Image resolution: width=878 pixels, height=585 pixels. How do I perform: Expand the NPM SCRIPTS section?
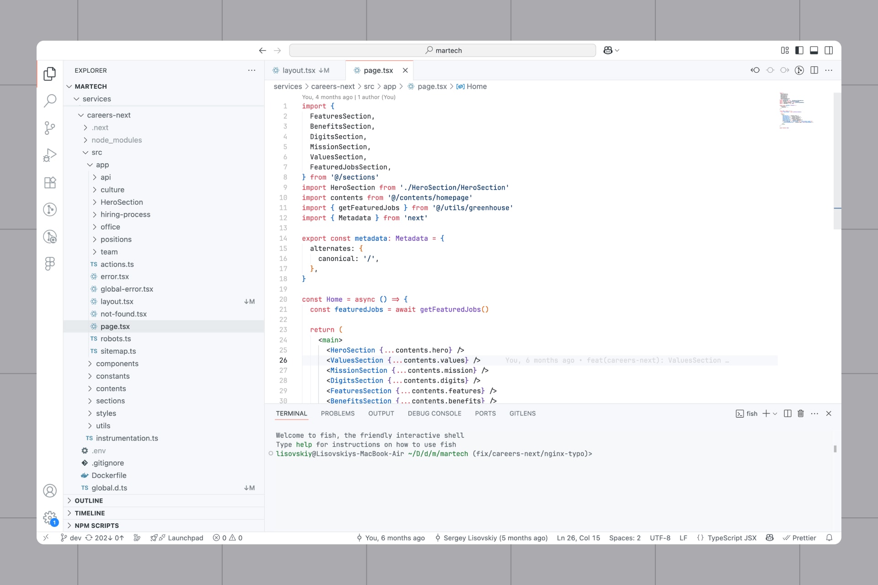click(164, 526)
